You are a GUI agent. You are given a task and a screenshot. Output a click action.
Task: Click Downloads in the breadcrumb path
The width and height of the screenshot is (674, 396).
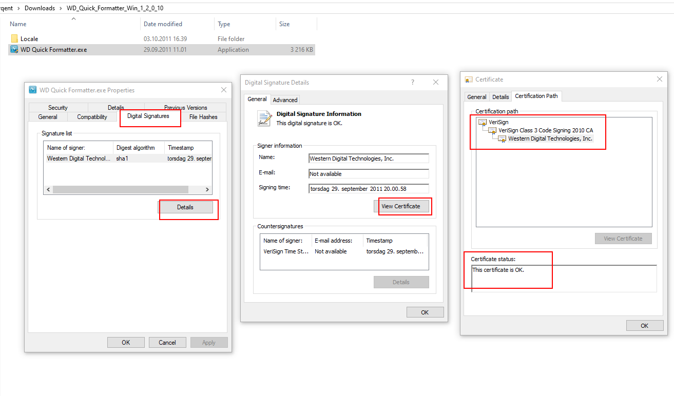[40, 8]
